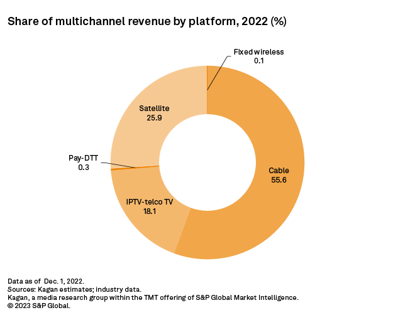
Task: Click the chart title text
Action: coord(147,21)
